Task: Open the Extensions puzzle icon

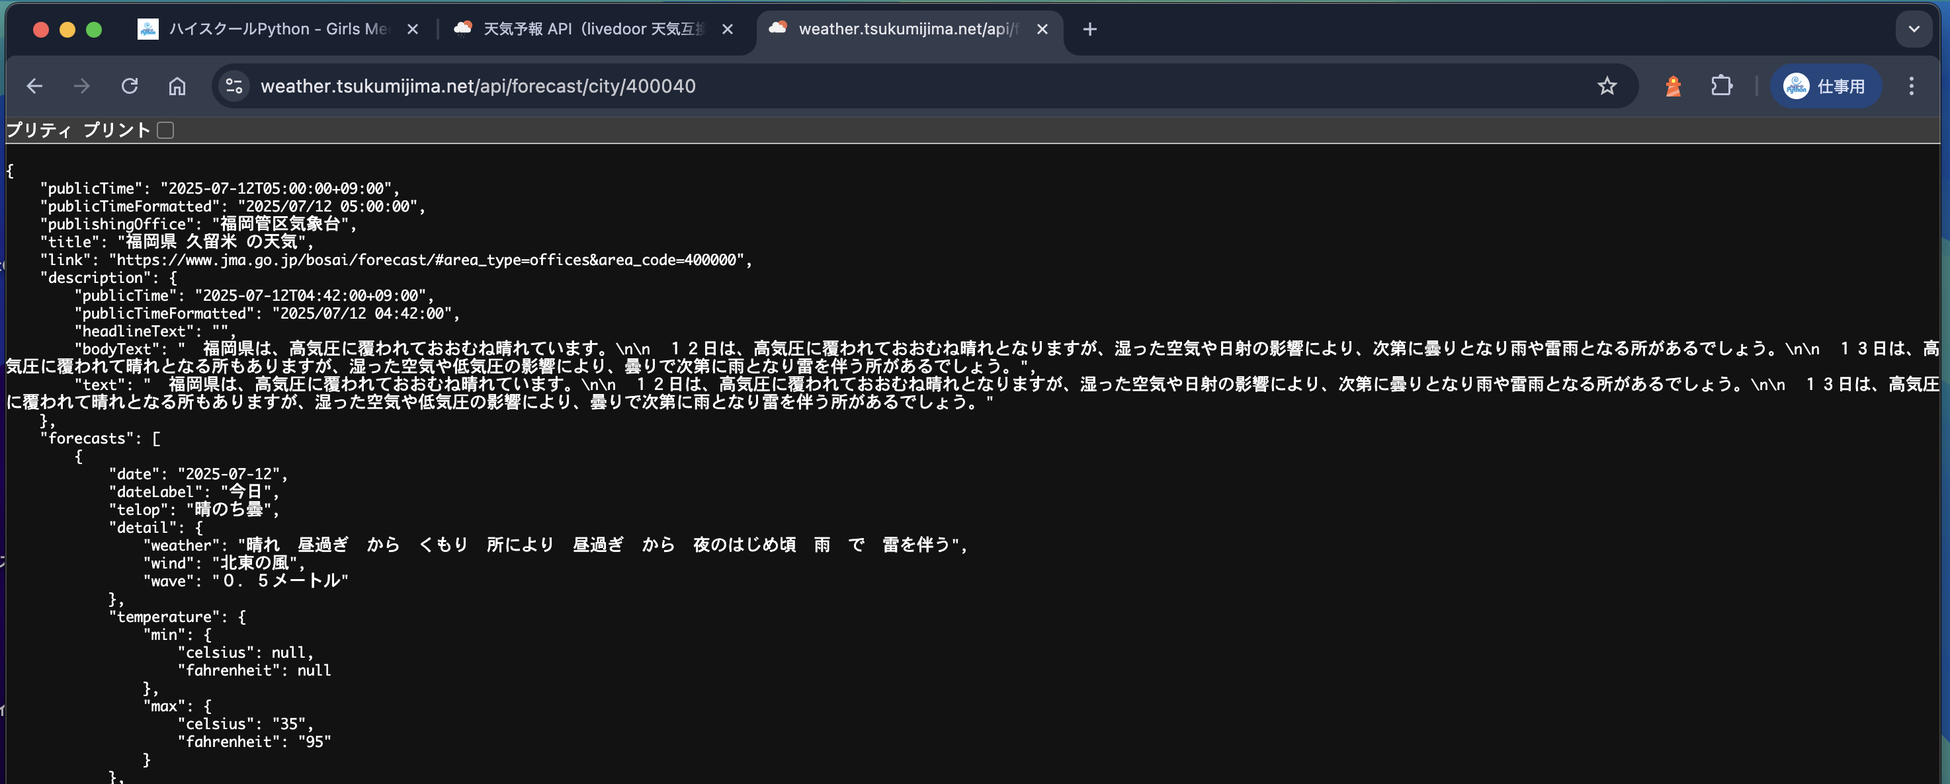Action: click(1721, 87)
